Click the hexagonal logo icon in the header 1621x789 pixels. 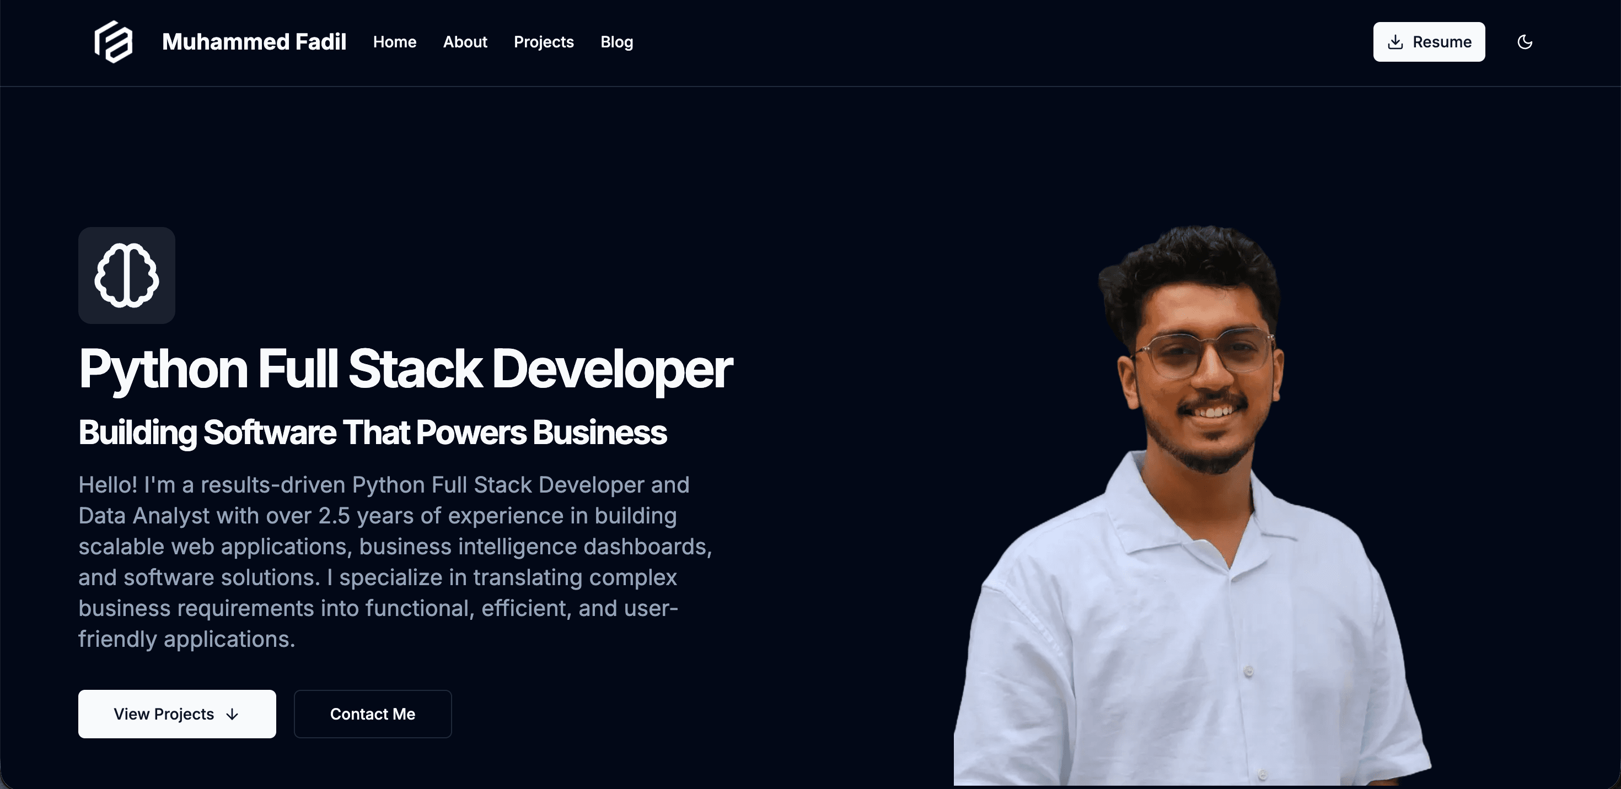114,42
